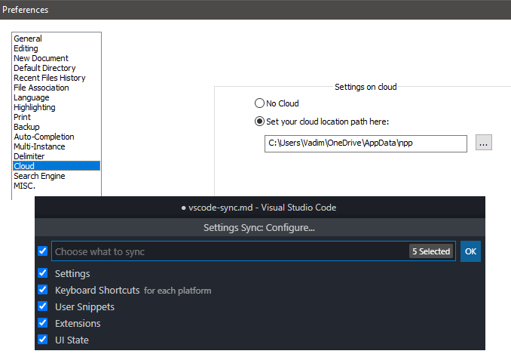Select the No Cloud radio button

coord(259,103)
